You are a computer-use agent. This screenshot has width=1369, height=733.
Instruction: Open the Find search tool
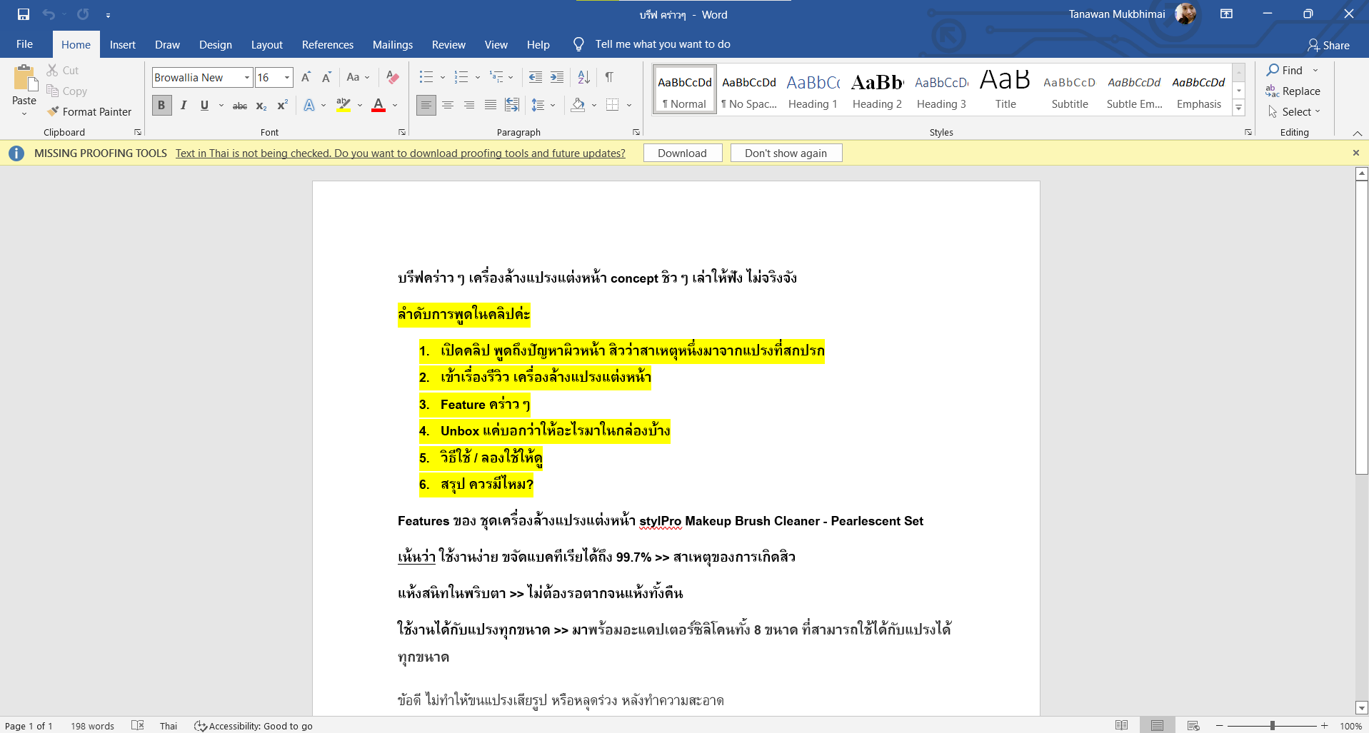click(x=1285, y=70)
